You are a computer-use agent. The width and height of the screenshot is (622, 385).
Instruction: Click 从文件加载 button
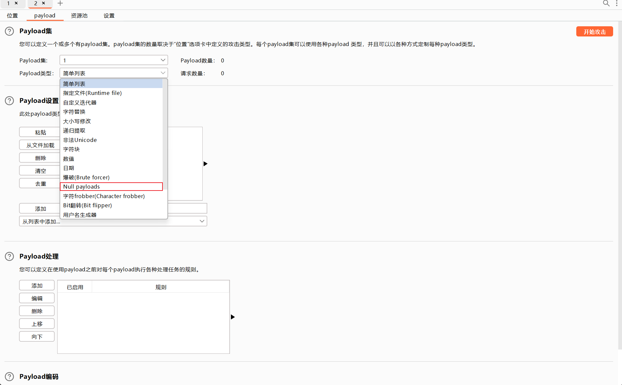[x=39, y=145]
